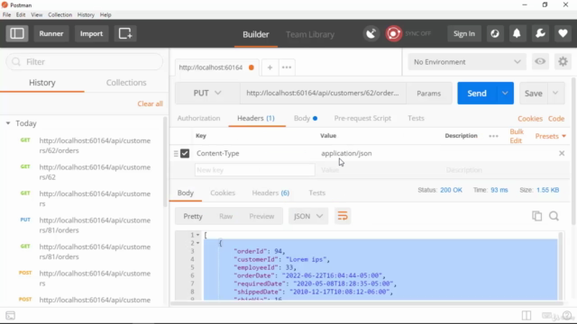
Task: Click the Send button
Action: pyautogui.click(x=477, y=93)
